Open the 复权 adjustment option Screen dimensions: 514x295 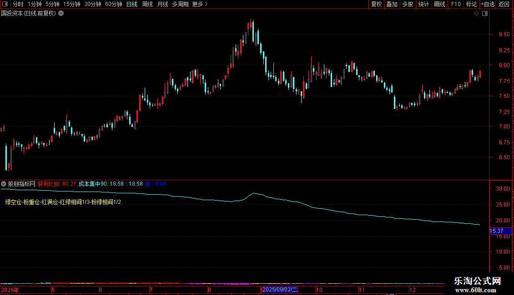coord(376,4)
